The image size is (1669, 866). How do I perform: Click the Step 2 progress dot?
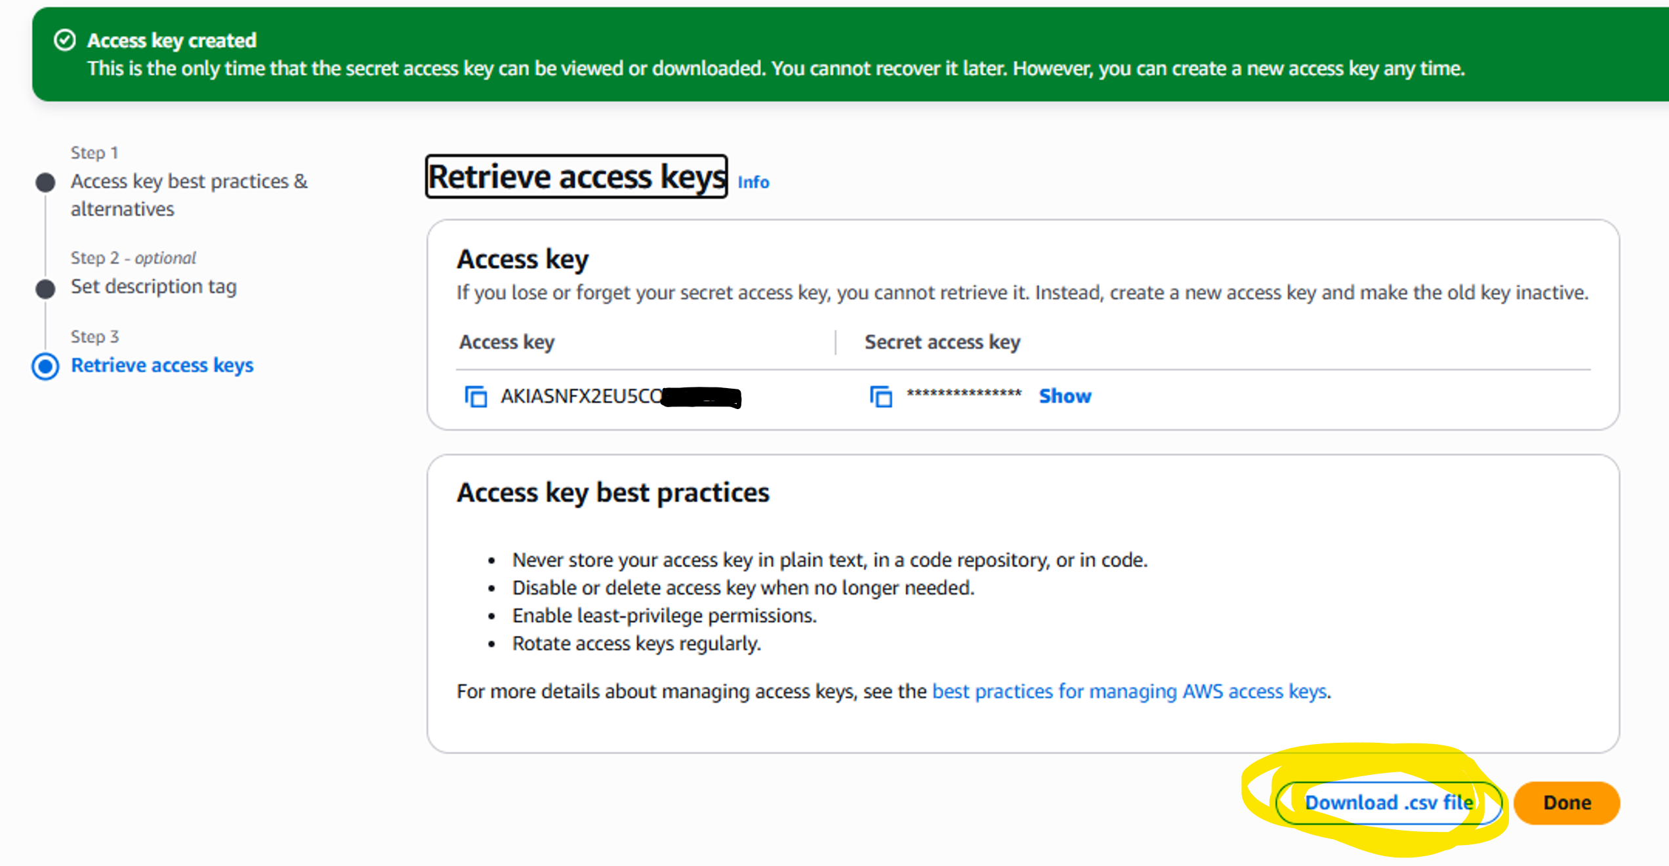pos(45,288)
